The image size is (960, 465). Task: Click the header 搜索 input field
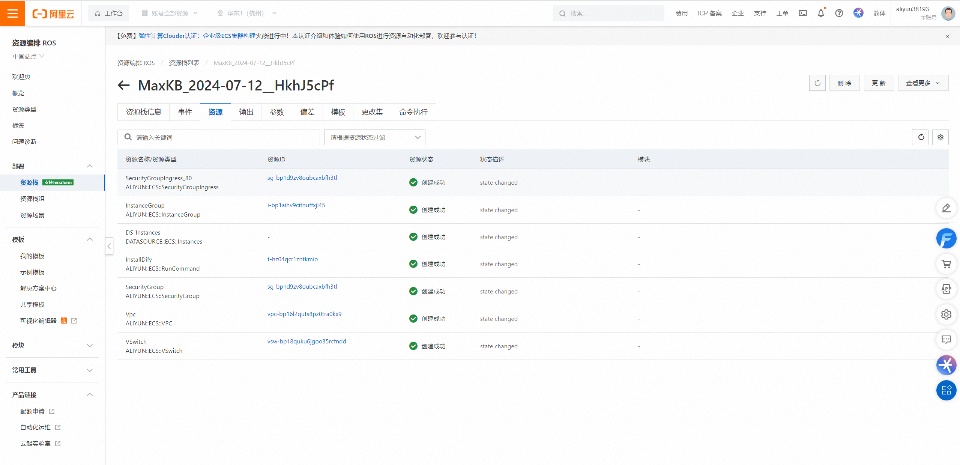coord(608,14)
